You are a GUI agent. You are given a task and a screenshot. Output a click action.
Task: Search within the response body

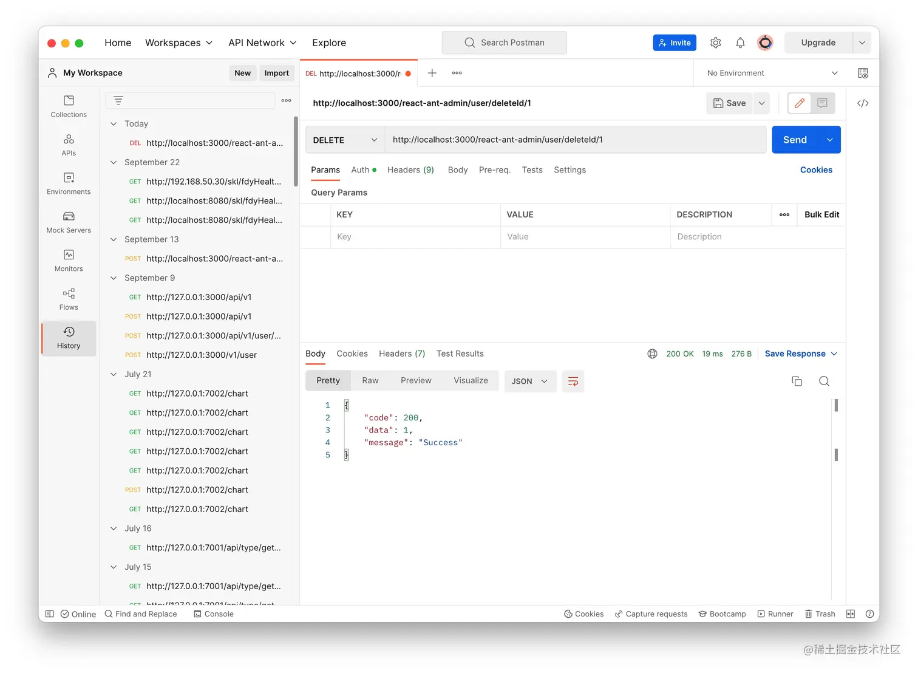coord(824,381)
